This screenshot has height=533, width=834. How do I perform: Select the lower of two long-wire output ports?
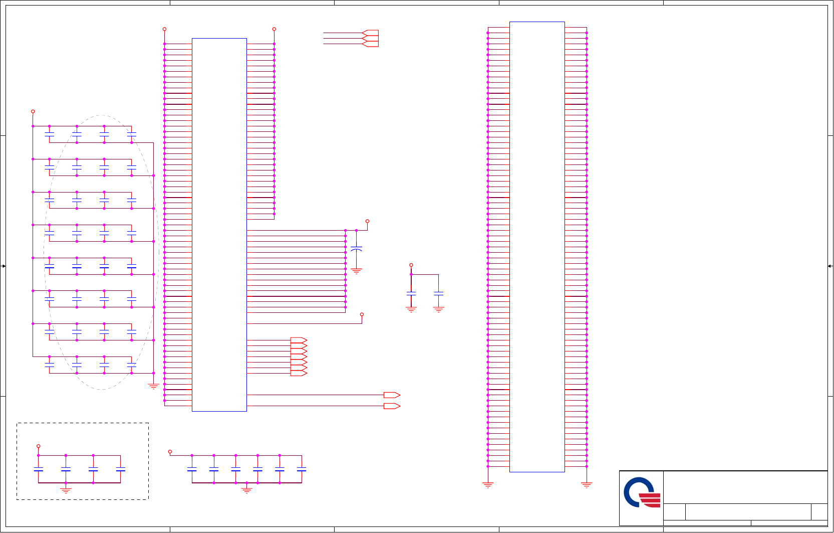392,406
